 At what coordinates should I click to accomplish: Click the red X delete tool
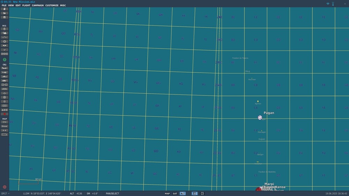[5, 114]
